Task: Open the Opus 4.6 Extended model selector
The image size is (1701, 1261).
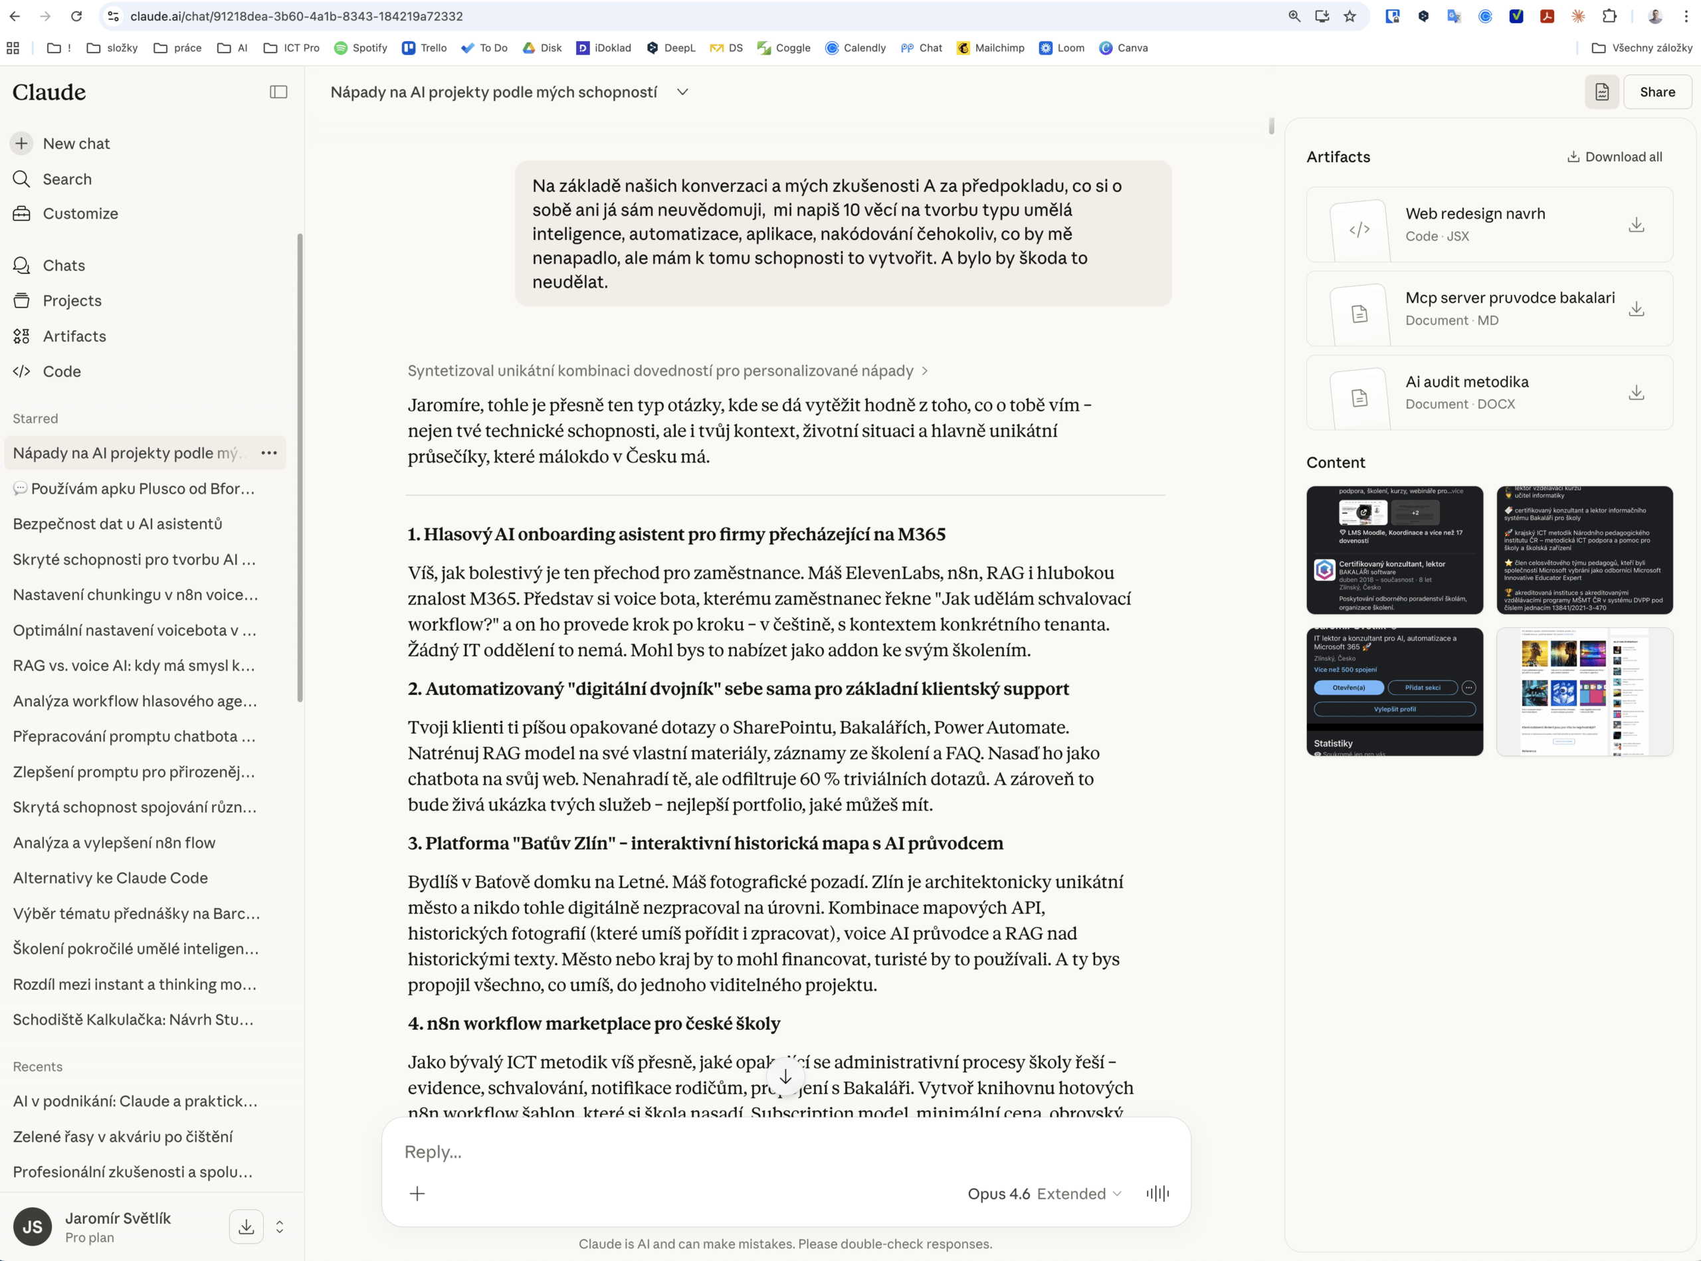Action: tap(1044, 1193)
